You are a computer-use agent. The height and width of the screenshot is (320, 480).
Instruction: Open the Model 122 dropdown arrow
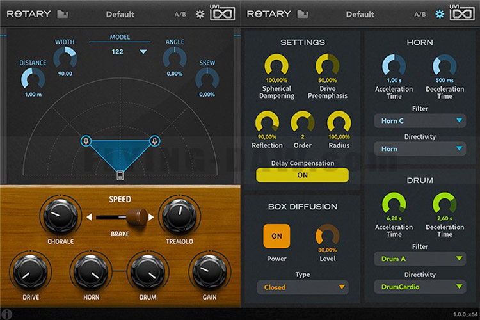(x=143, y=52)
